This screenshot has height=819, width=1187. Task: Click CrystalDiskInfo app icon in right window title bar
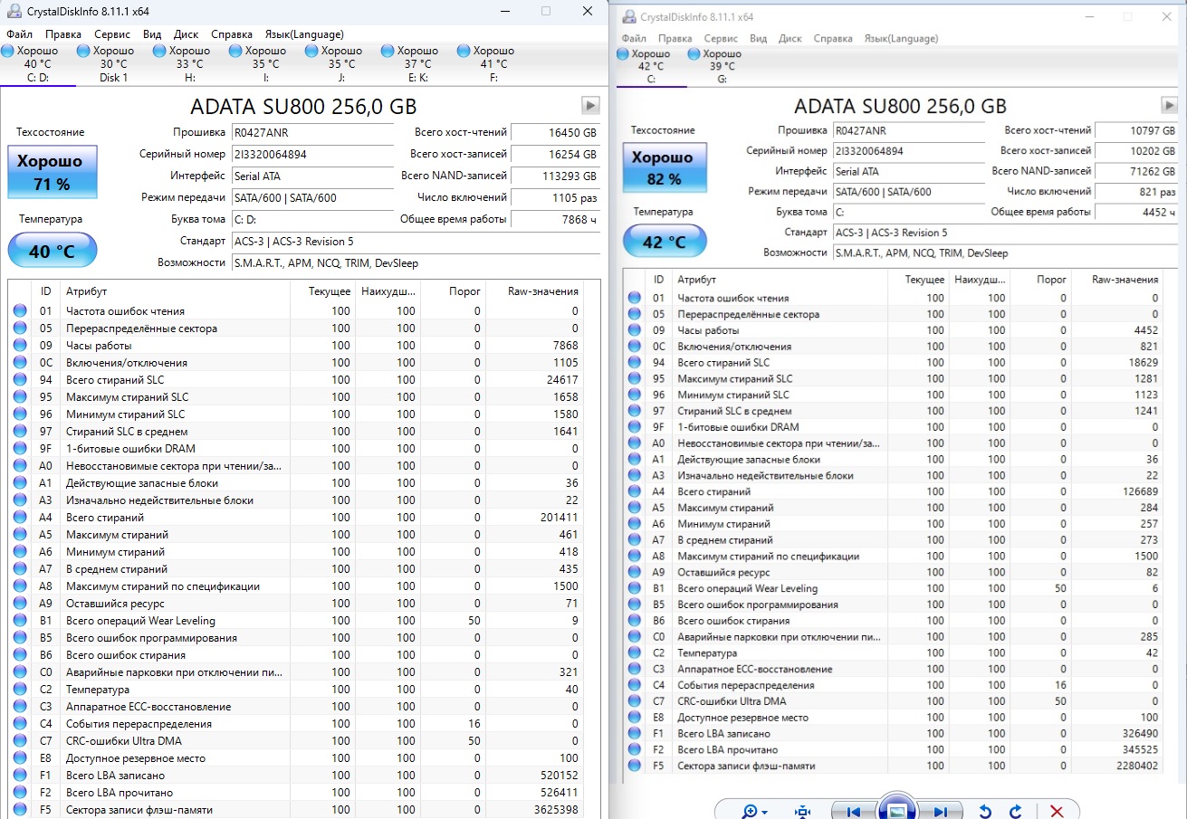[628, 17]
